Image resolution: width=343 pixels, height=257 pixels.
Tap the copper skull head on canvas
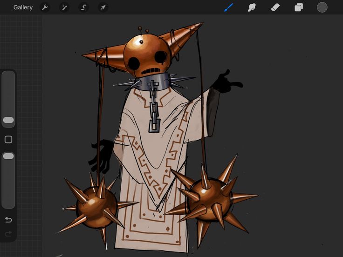147,56
